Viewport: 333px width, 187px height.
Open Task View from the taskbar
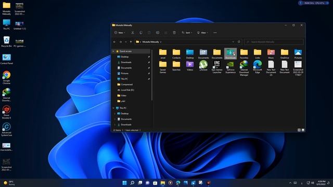tap(140, 183)
